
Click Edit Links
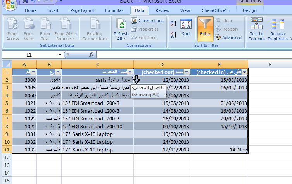click(144, 38)
